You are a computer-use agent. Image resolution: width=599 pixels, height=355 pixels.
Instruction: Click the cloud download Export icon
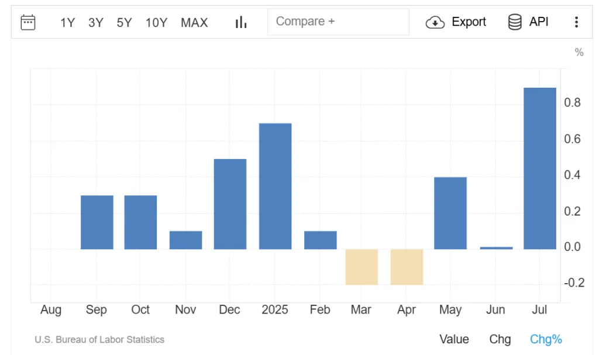tap(435, 22)
